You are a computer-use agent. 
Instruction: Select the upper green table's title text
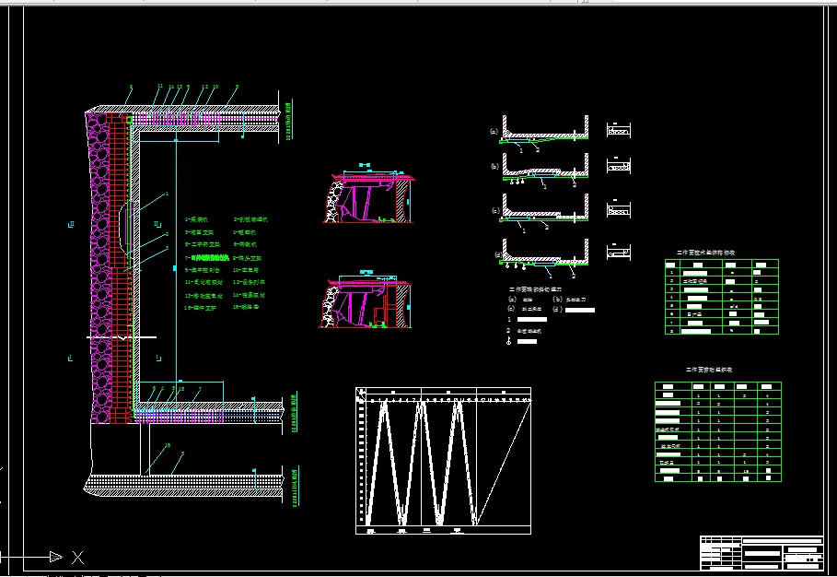click(705, 253)
